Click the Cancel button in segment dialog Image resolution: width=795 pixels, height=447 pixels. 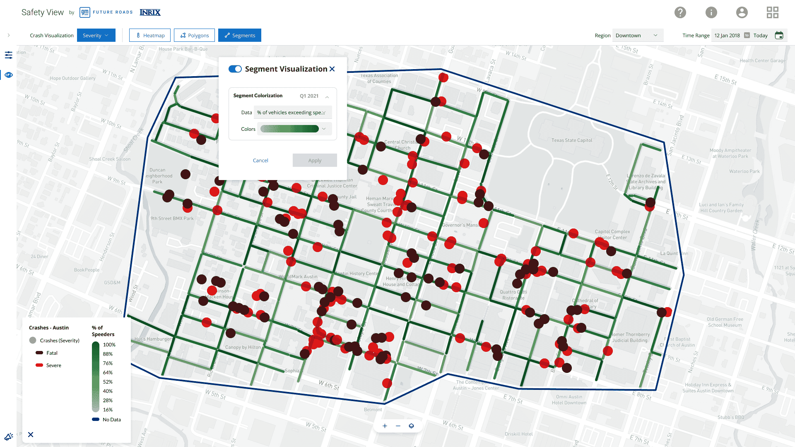260,160
